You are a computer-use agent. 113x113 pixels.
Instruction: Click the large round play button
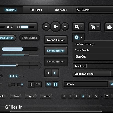pyautogui.click(x=55, y=27)
